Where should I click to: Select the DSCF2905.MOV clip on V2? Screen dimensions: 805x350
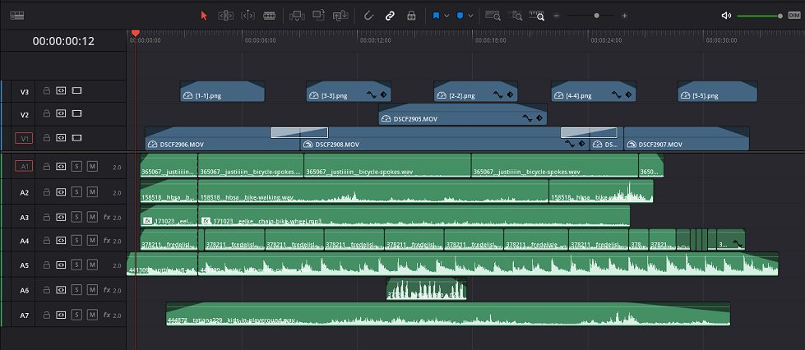463,114
